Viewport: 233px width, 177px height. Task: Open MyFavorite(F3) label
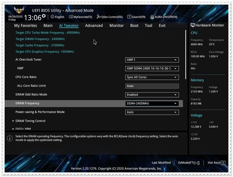point(83,17)
